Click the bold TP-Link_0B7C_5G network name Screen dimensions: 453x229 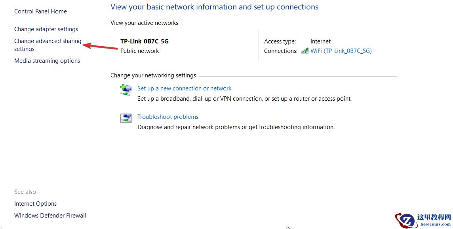[145, 41]
